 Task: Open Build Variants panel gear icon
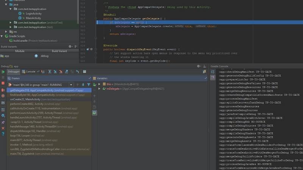[x=70, y=46]
